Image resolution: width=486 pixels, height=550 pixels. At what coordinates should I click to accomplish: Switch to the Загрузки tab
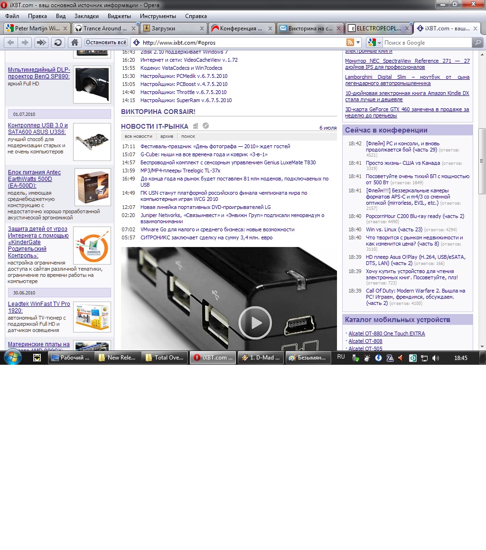[173, 28]
